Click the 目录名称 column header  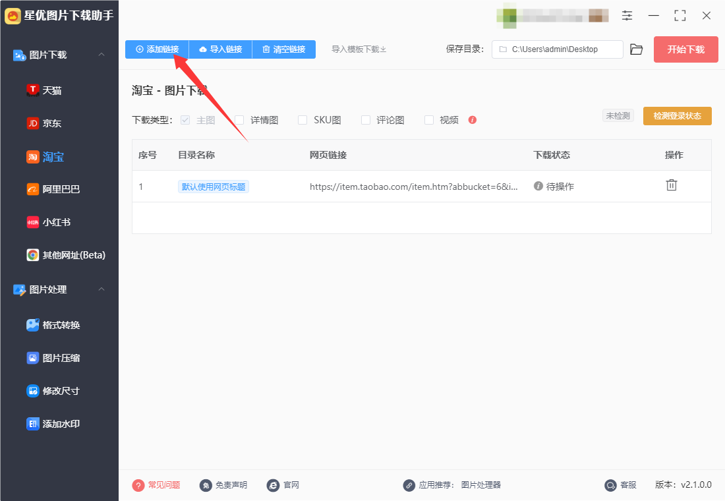(196, 155)
